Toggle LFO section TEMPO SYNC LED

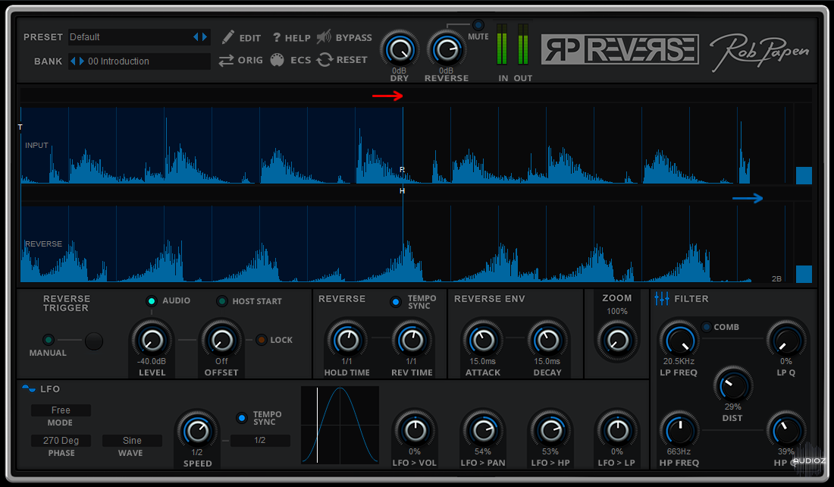pos(242,418)
